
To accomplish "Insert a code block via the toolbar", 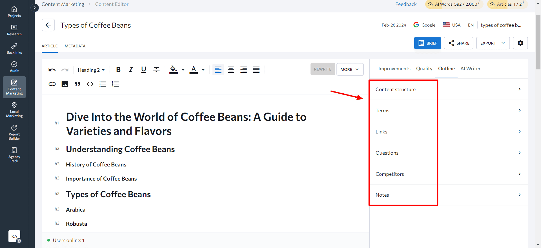I will [90, 84].
